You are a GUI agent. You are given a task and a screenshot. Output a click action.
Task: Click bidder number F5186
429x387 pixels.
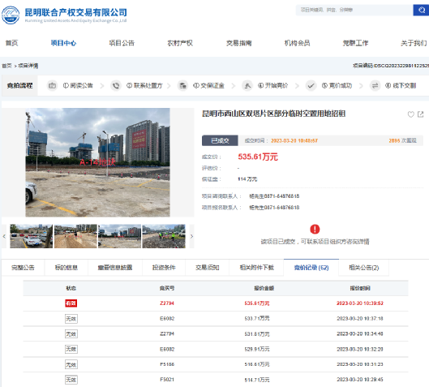(x=167, y=364)
